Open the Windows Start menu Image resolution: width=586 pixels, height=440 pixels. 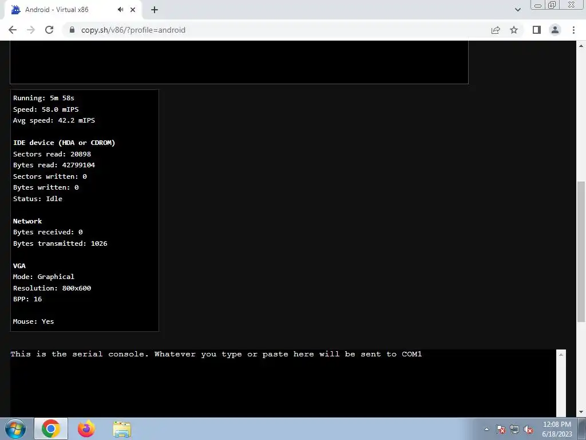pos(15,429)
